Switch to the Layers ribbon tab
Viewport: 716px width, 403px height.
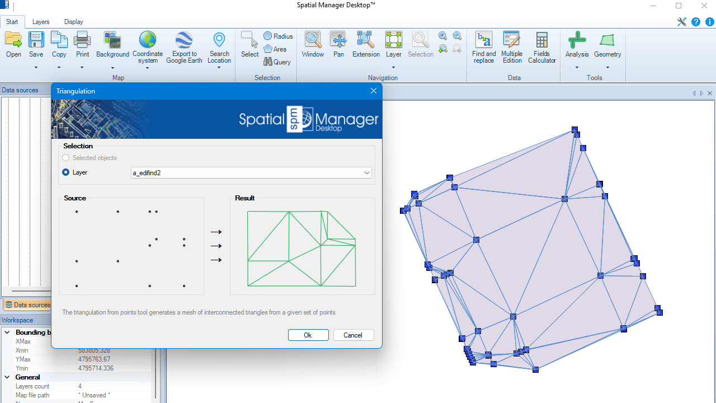(41, 22)
